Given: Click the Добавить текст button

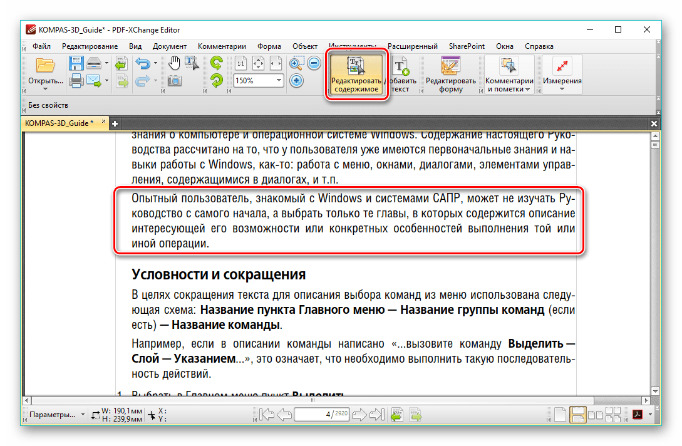Looking at the screenshot, I should [x=400, y=75].
